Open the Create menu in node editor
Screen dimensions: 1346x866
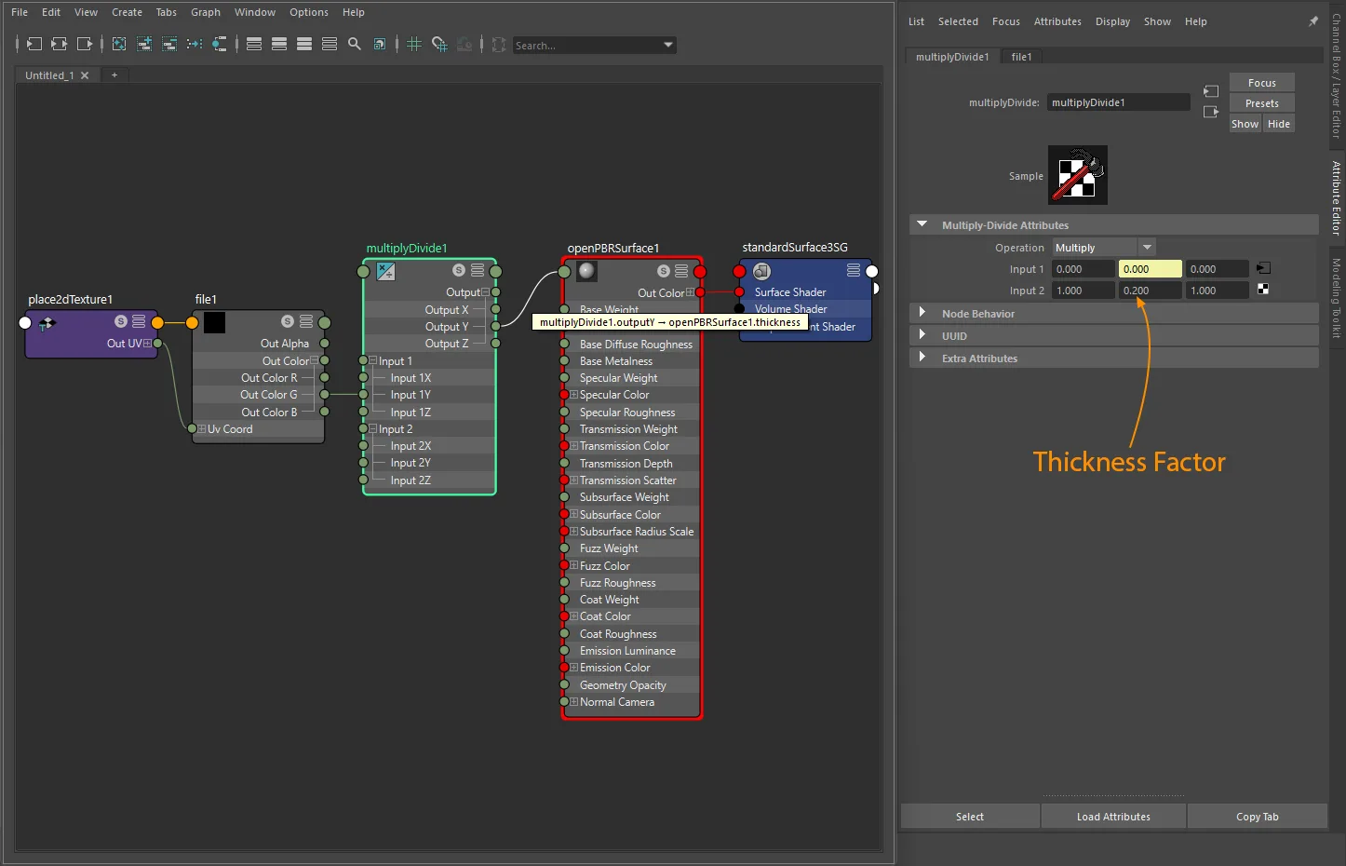(127, 12)
